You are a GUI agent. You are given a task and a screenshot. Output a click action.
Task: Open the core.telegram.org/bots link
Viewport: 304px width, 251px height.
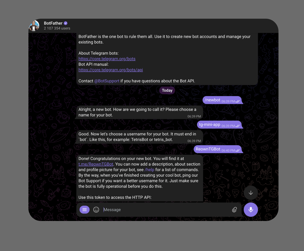coord(107,59)
